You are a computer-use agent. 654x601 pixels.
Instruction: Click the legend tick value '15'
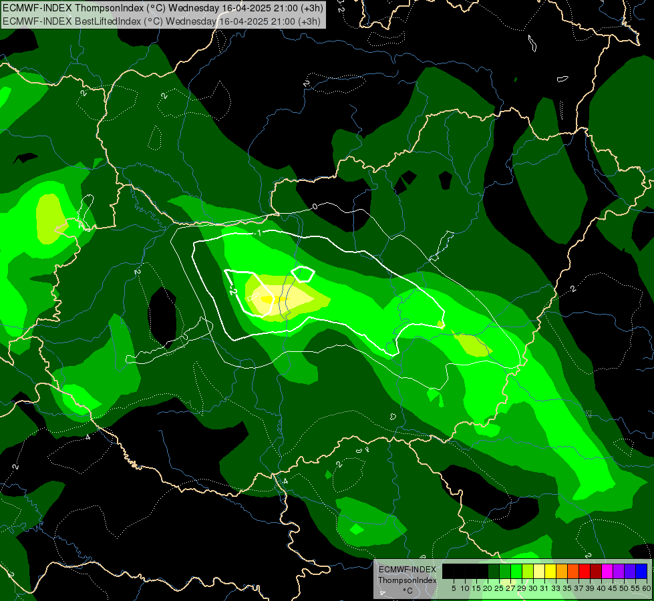476,588
